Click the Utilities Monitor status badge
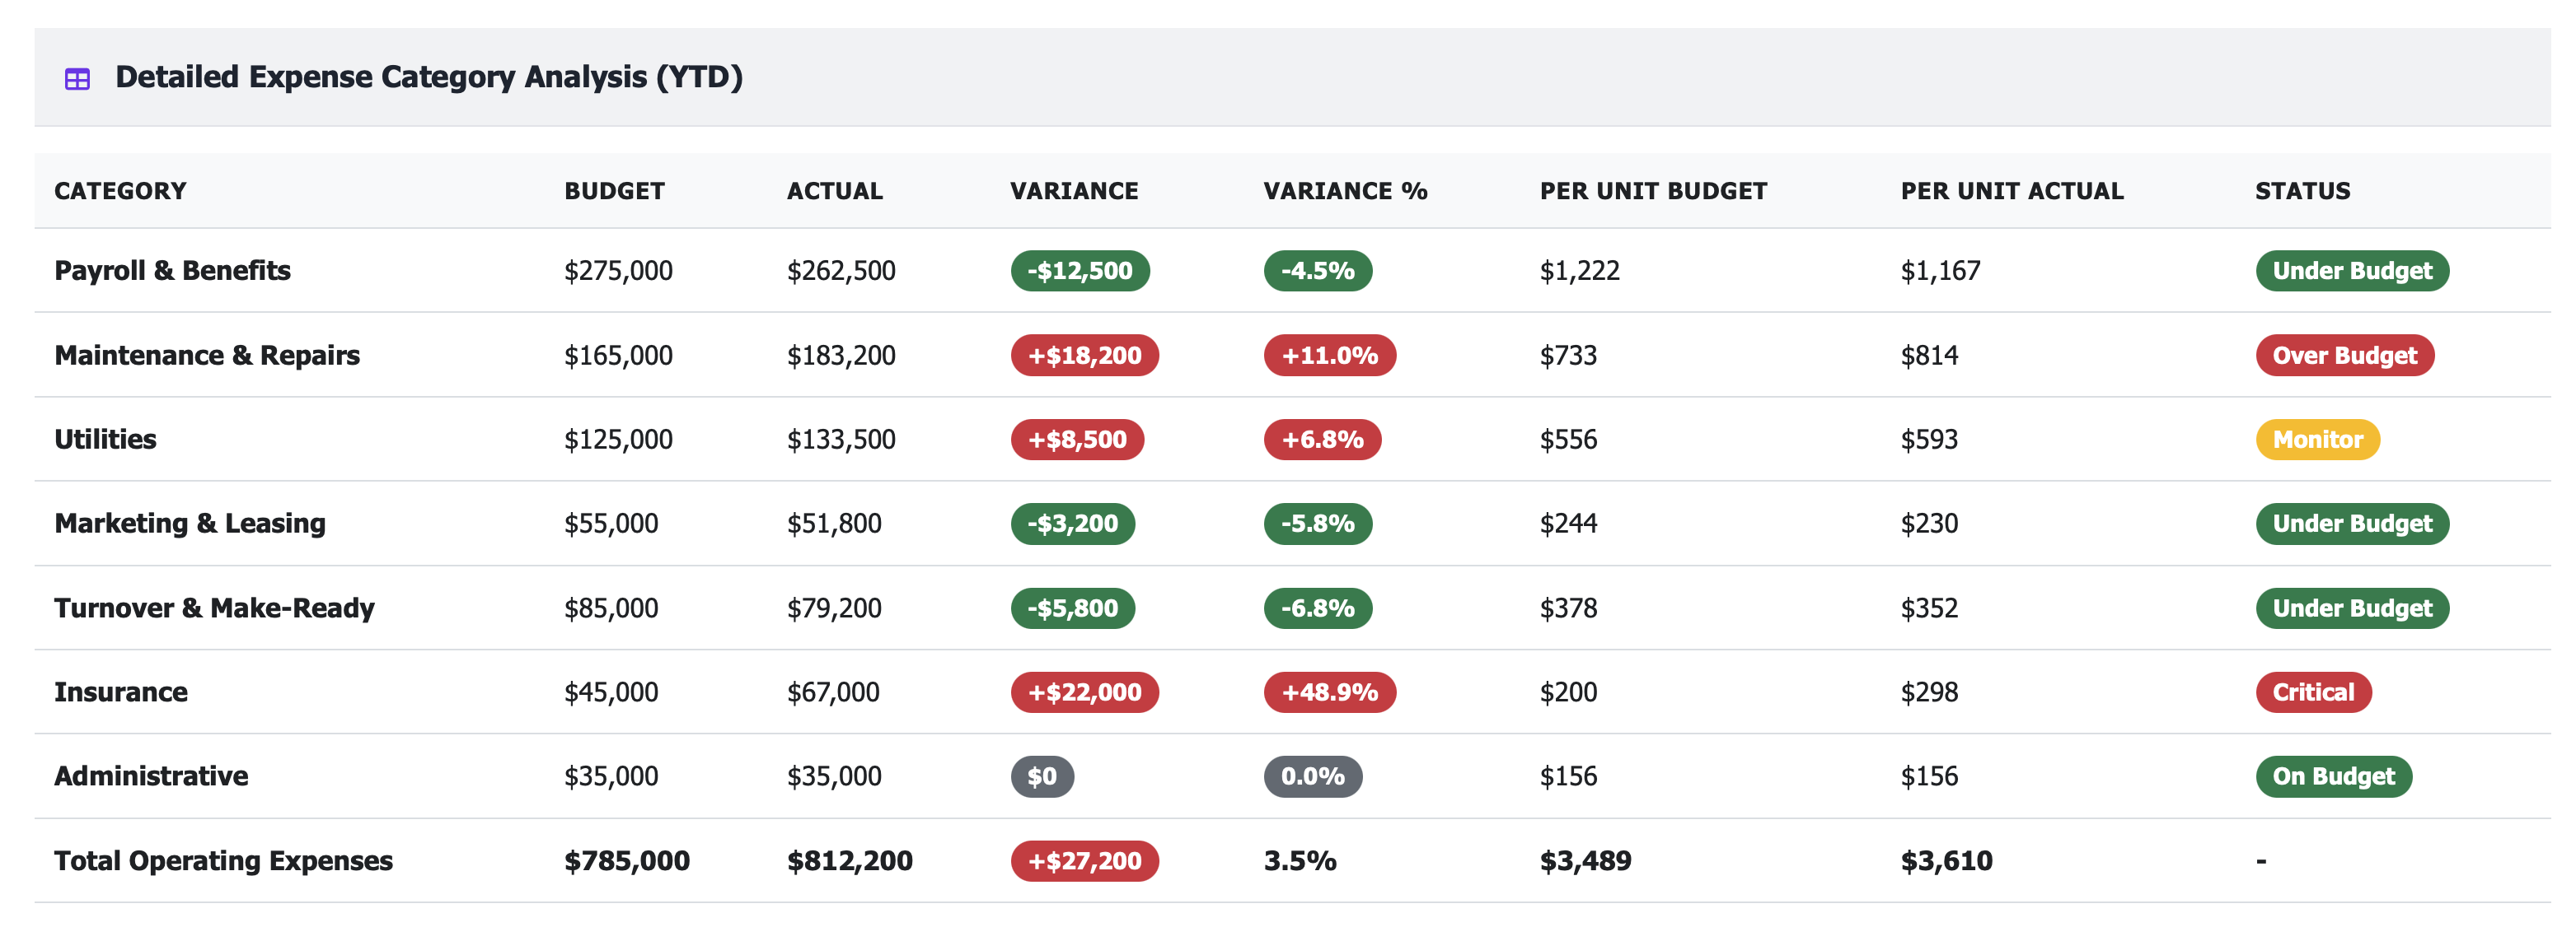The height and width of the screenshot is (927, 2576). [x=2317, y=440]
